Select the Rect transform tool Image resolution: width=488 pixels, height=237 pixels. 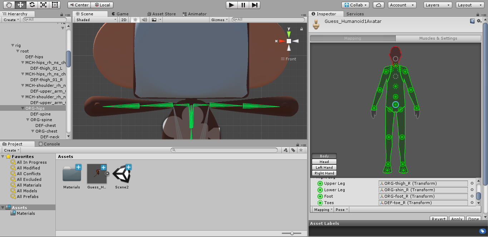click(55, 5)
